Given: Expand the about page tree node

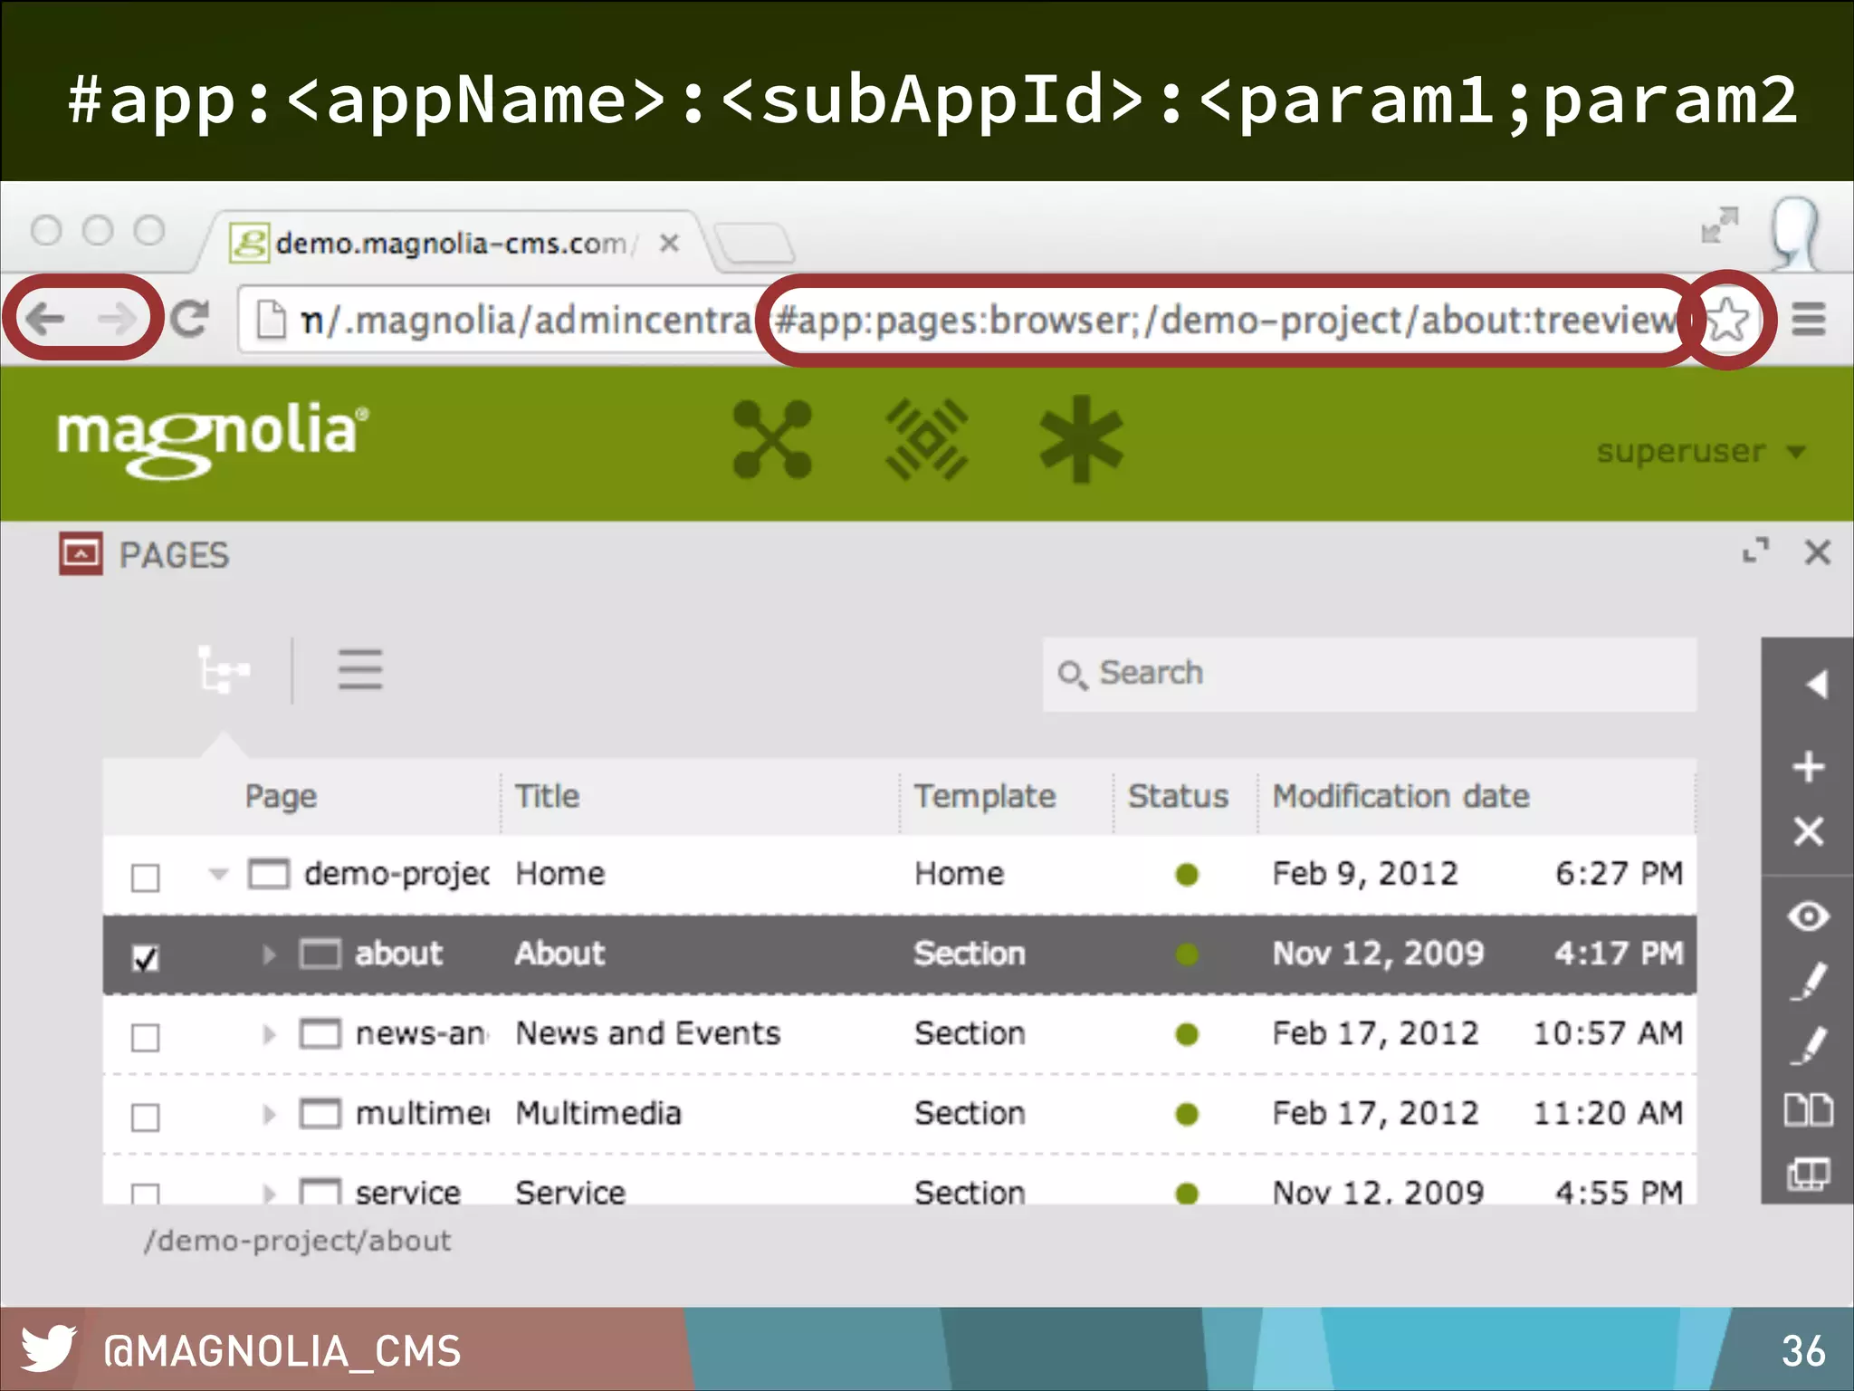Looking at the screenshot, I should tap(269, 955).
